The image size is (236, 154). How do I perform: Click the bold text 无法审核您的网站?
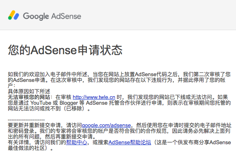pyautogui.click(x=29, y=97)
